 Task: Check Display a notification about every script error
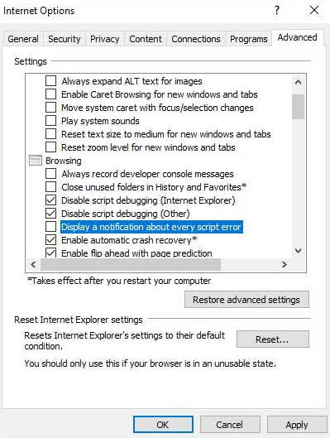(x=50, y=227)
